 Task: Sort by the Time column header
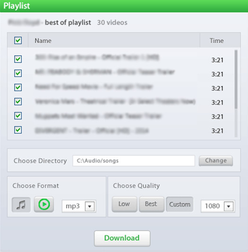pos(217,41)
